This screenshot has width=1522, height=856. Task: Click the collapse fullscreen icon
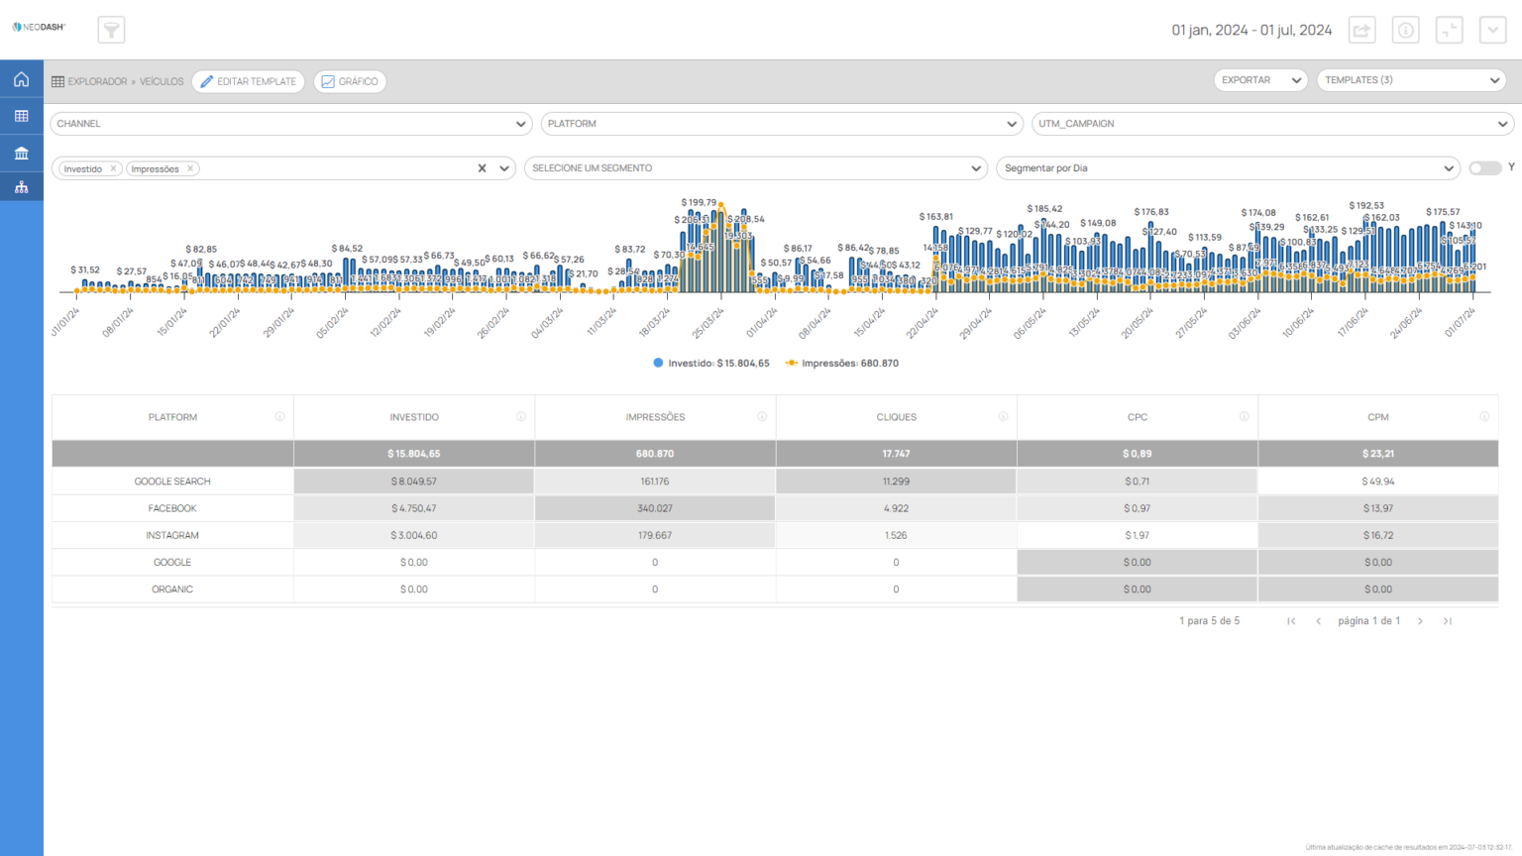pyautogui.click(x=1449, y=30)
